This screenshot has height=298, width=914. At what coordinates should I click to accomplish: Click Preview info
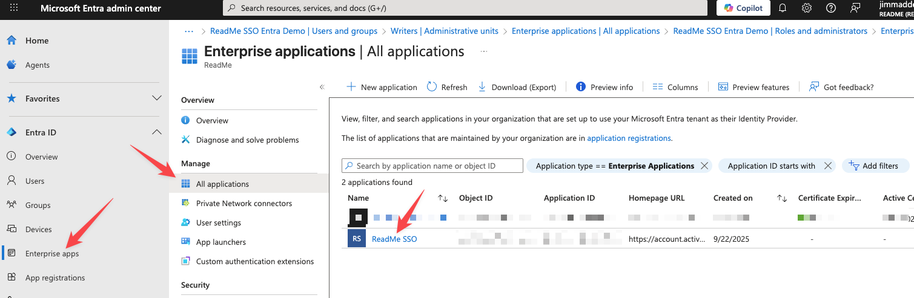click(604, 87)
